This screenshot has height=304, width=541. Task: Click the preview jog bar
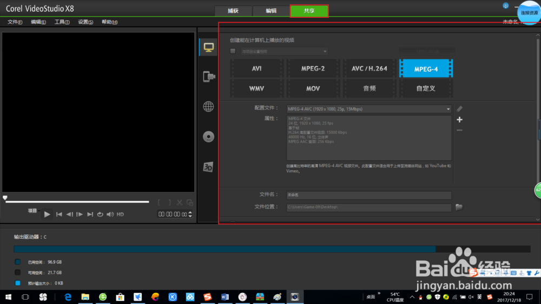click(x=77, y=202)
